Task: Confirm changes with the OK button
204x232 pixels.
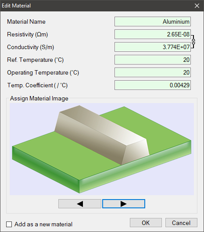Action: click(x=146, y=222)
